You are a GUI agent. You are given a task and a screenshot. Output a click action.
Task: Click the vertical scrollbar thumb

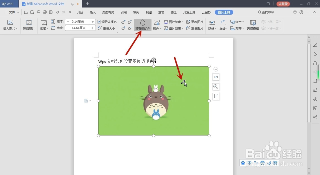point(309,83)
